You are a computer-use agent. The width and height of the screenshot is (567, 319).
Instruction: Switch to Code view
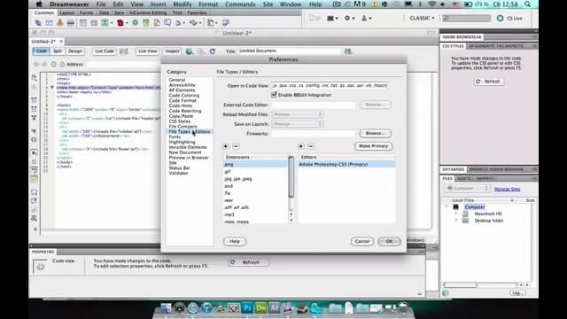(x=42, y=51)
